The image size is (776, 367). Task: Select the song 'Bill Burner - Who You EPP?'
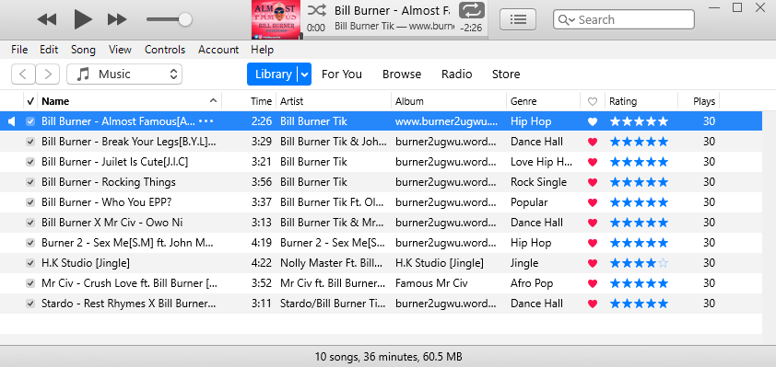tap(106, 202)
